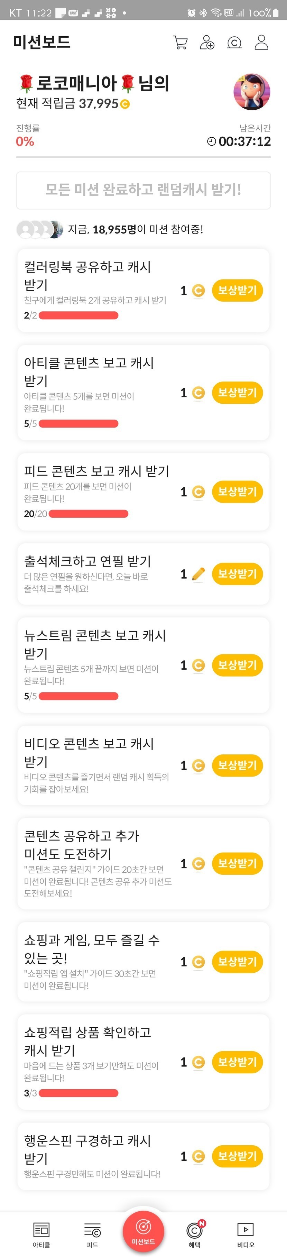Tap the add friend icon
The image size is (287, 1257).
207,43
